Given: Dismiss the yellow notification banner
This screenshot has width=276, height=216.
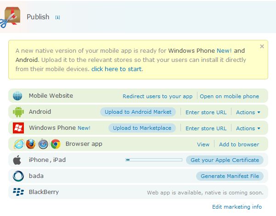Looking at the screenshot, I should coord(262,46).
